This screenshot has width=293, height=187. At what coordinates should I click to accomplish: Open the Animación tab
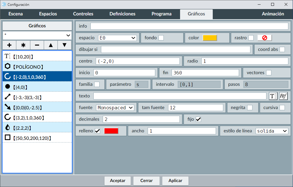tap(273, 14)
